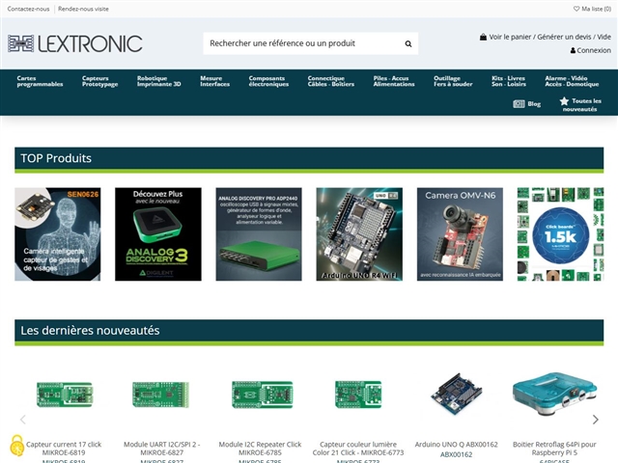Open Capteur couleur lumière Color 21 Click title
Screen dimensions: 618x463
click(358, 449)
